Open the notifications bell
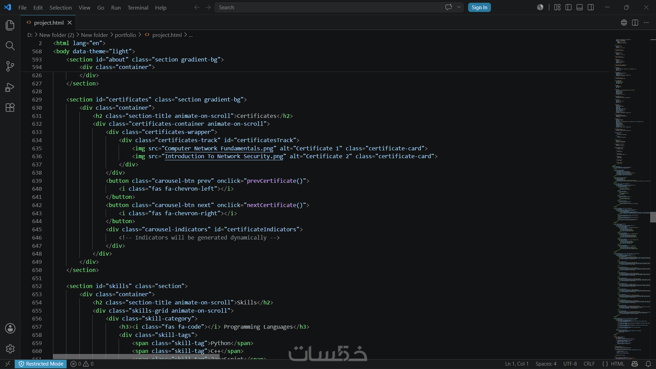The width and height of the screenshot is (656, 369). pyautogui.click(x=648, y=364)
